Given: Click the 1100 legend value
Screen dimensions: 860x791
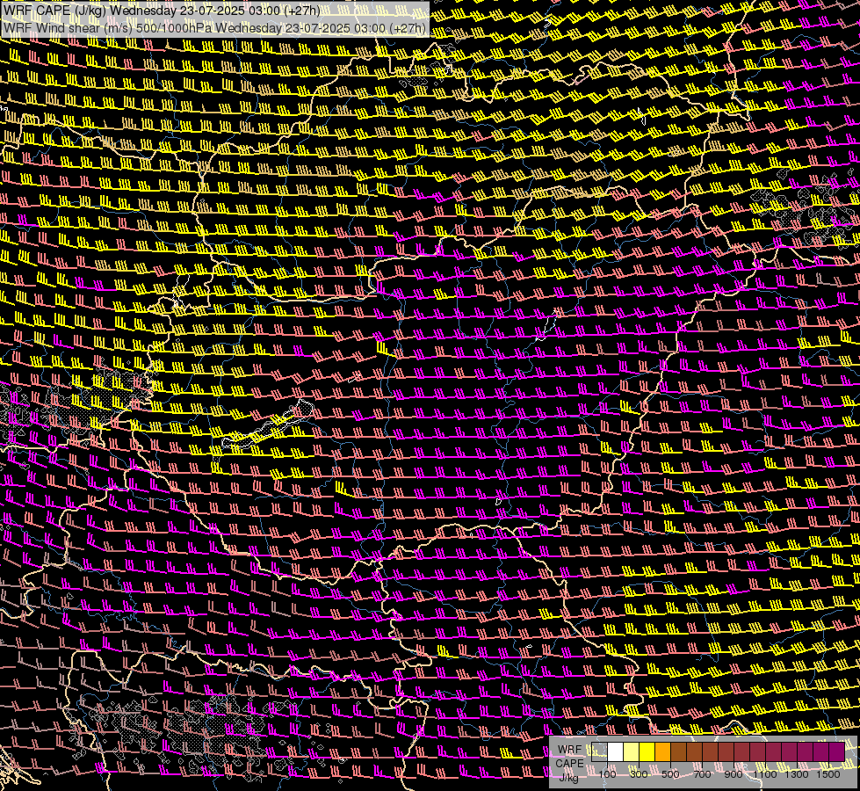Looking at the screenshot, I should tap(764, 774).
